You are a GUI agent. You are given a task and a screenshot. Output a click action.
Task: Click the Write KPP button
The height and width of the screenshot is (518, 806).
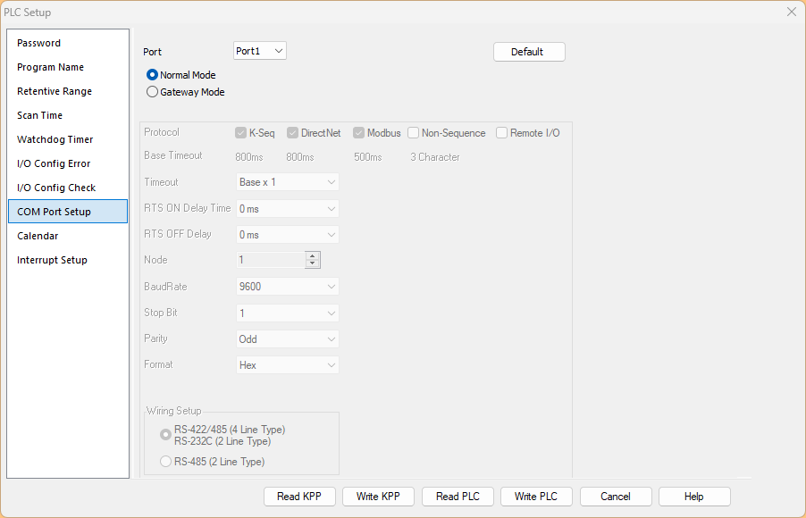[x=378, y=497]
